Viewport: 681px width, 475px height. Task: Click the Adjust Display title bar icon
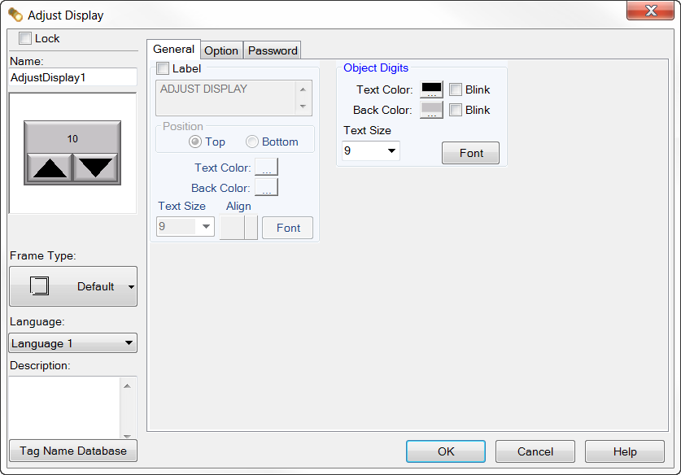[x=15, y=15]
